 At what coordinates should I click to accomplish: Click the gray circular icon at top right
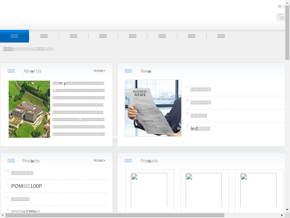click(280, 6)
